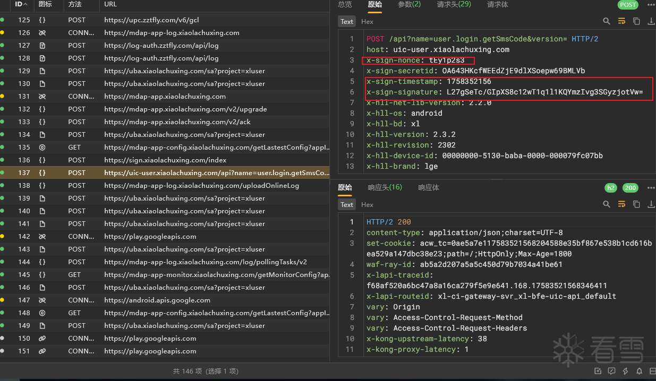Click the JSON braces icon in row 132

[42, 109]
